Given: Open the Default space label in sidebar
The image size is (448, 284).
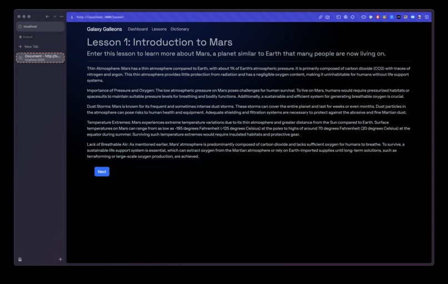Looking at the screenshot, I should coord(26,37).
